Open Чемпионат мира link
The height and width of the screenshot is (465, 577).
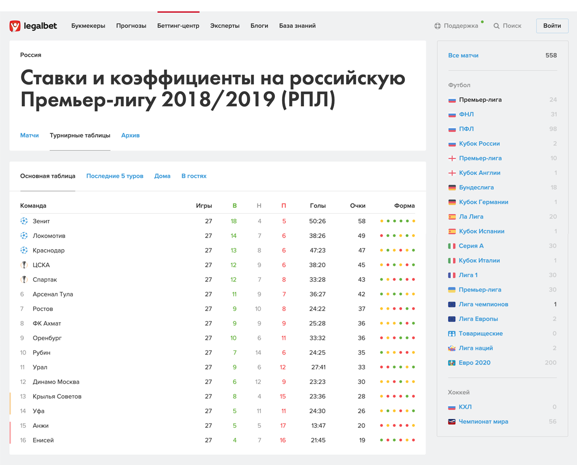pos(483,422)
